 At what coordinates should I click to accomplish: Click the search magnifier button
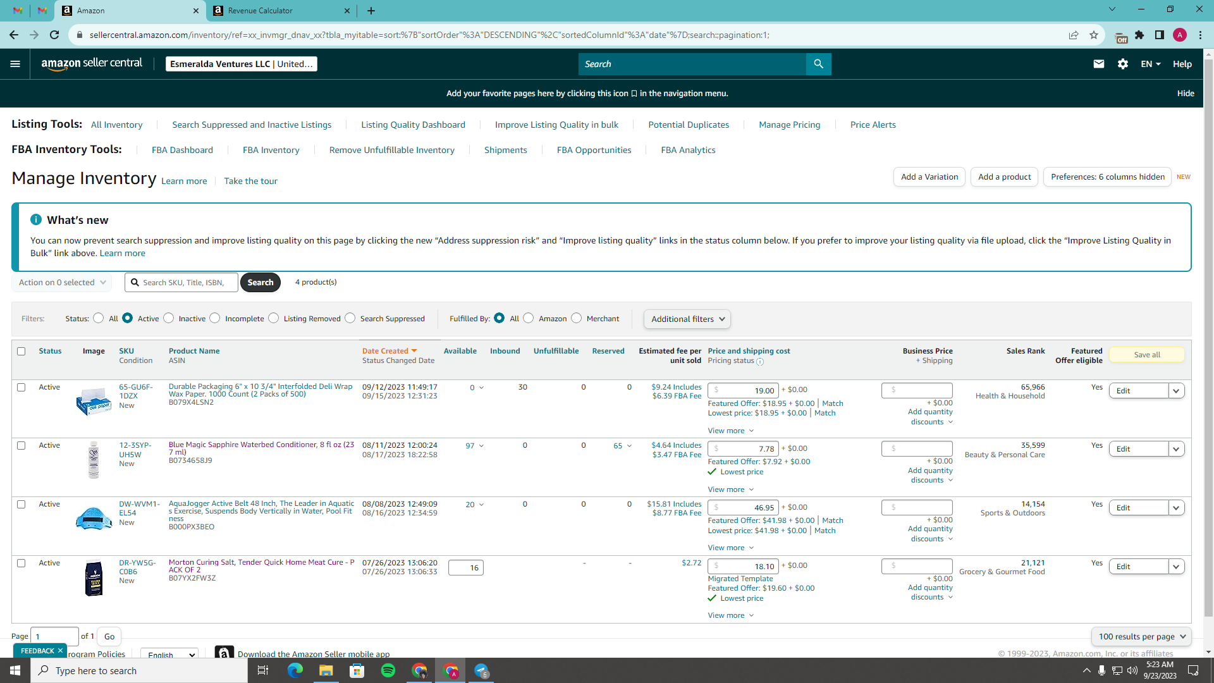click(x=818, y=64)
